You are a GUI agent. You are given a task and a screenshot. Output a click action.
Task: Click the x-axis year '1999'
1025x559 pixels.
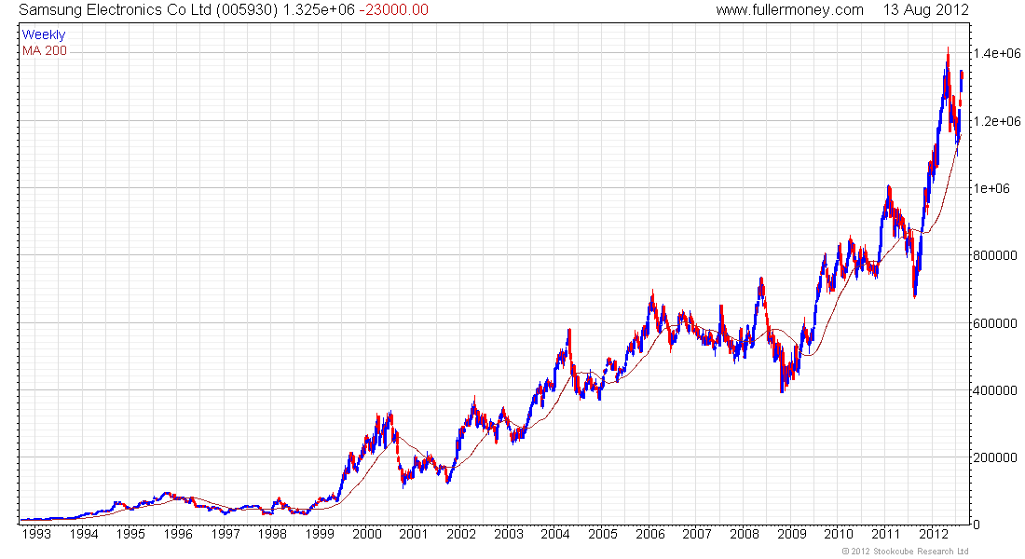click(320, 534)
